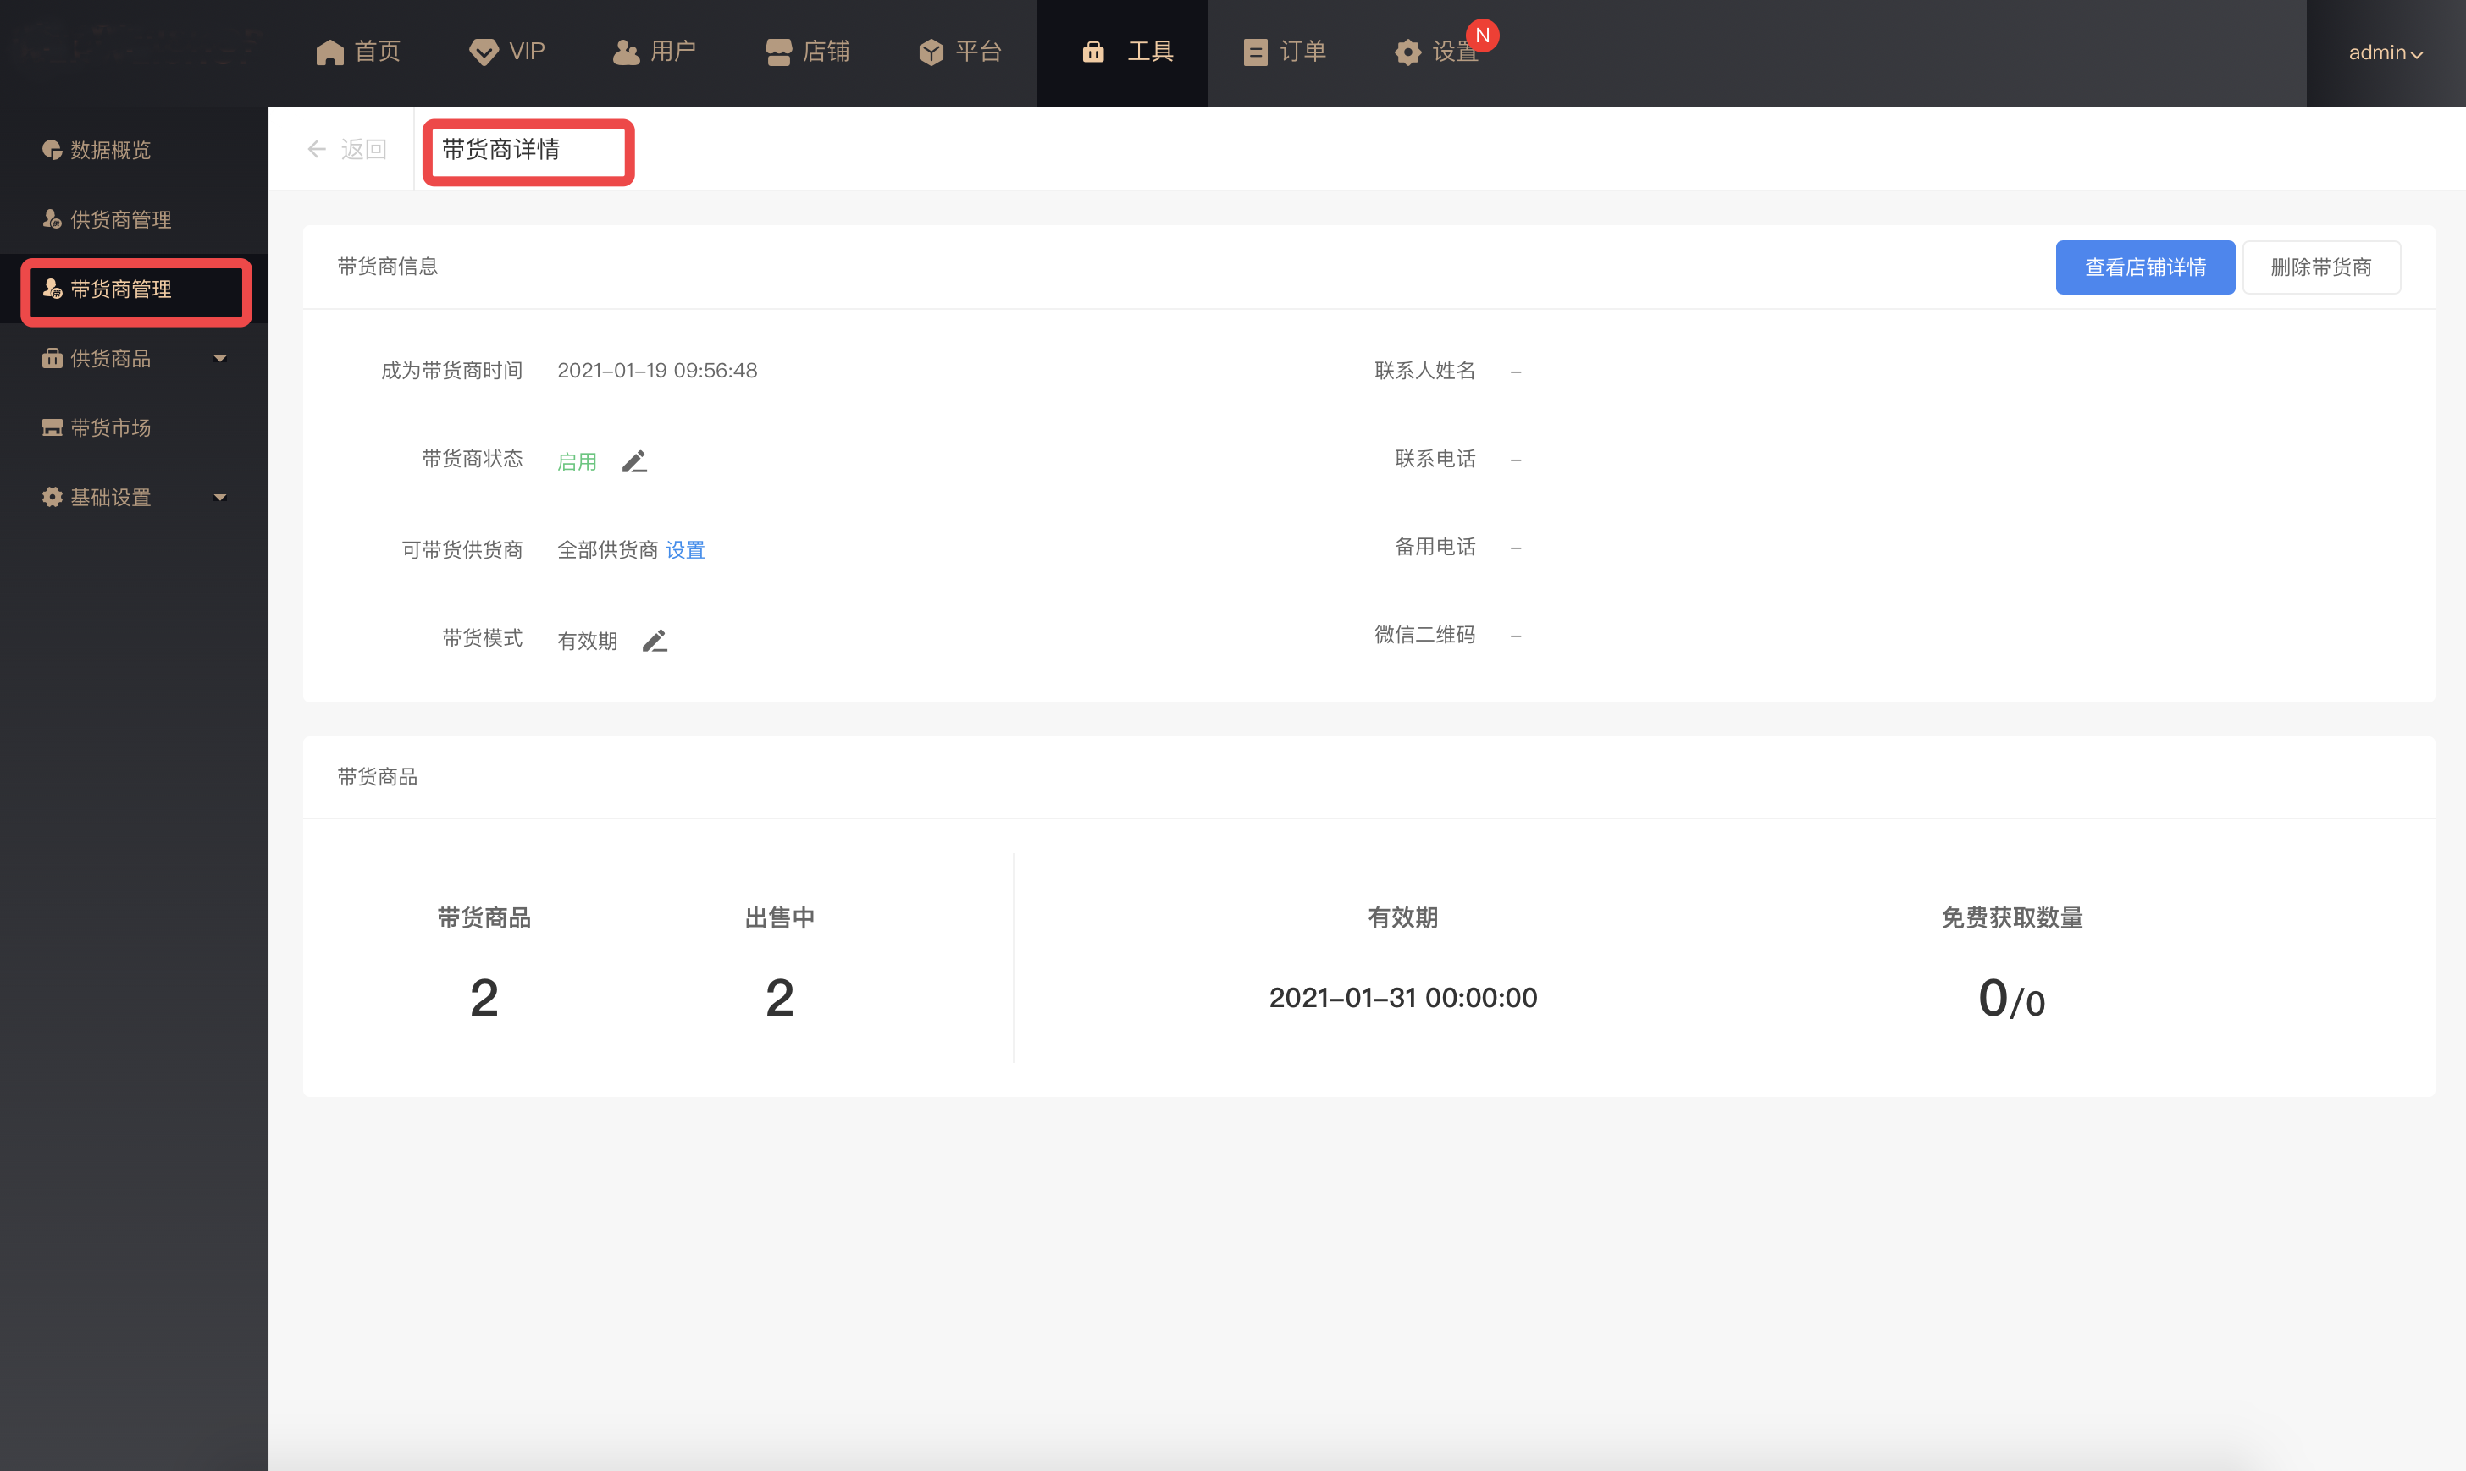This screenshot has width=2466, height=1471.
Task: Click the 订单 list icon in the top bar
Action: coord(1255,52)
